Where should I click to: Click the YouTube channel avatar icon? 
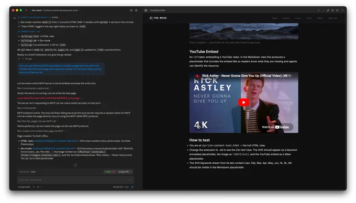click(197, 76)
